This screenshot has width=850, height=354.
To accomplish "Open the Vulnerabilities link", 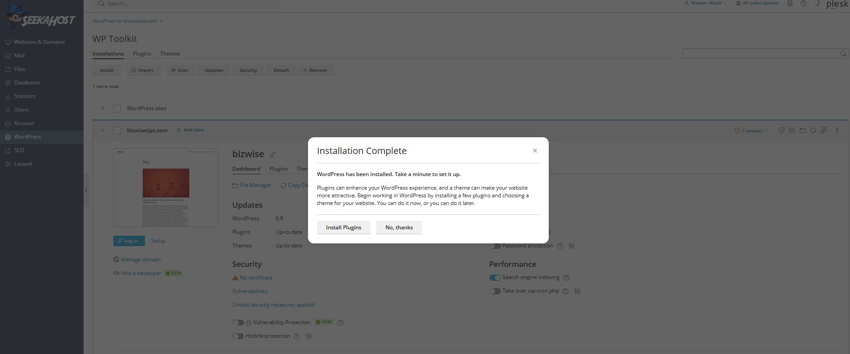I will tap(250, 291).
